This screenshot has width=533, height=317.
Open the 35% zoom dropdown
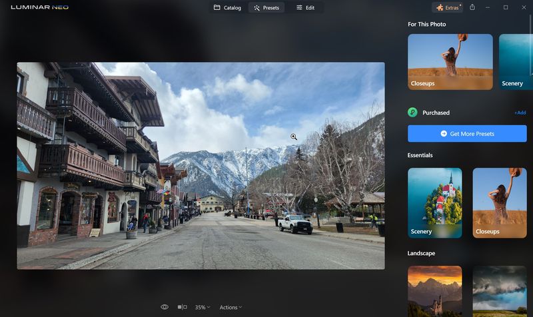203,307
